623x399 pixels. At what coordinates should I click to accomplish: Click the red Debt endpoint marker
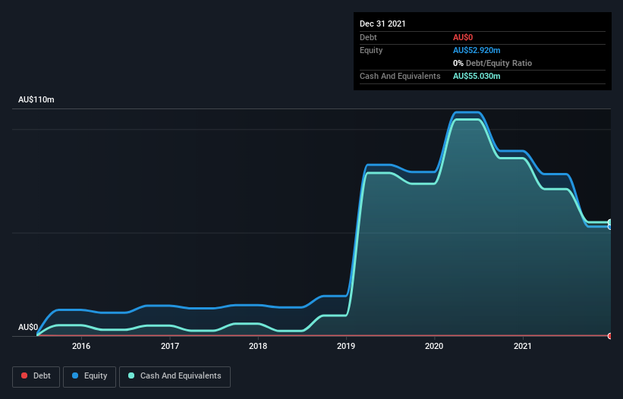tap(610, 336)
